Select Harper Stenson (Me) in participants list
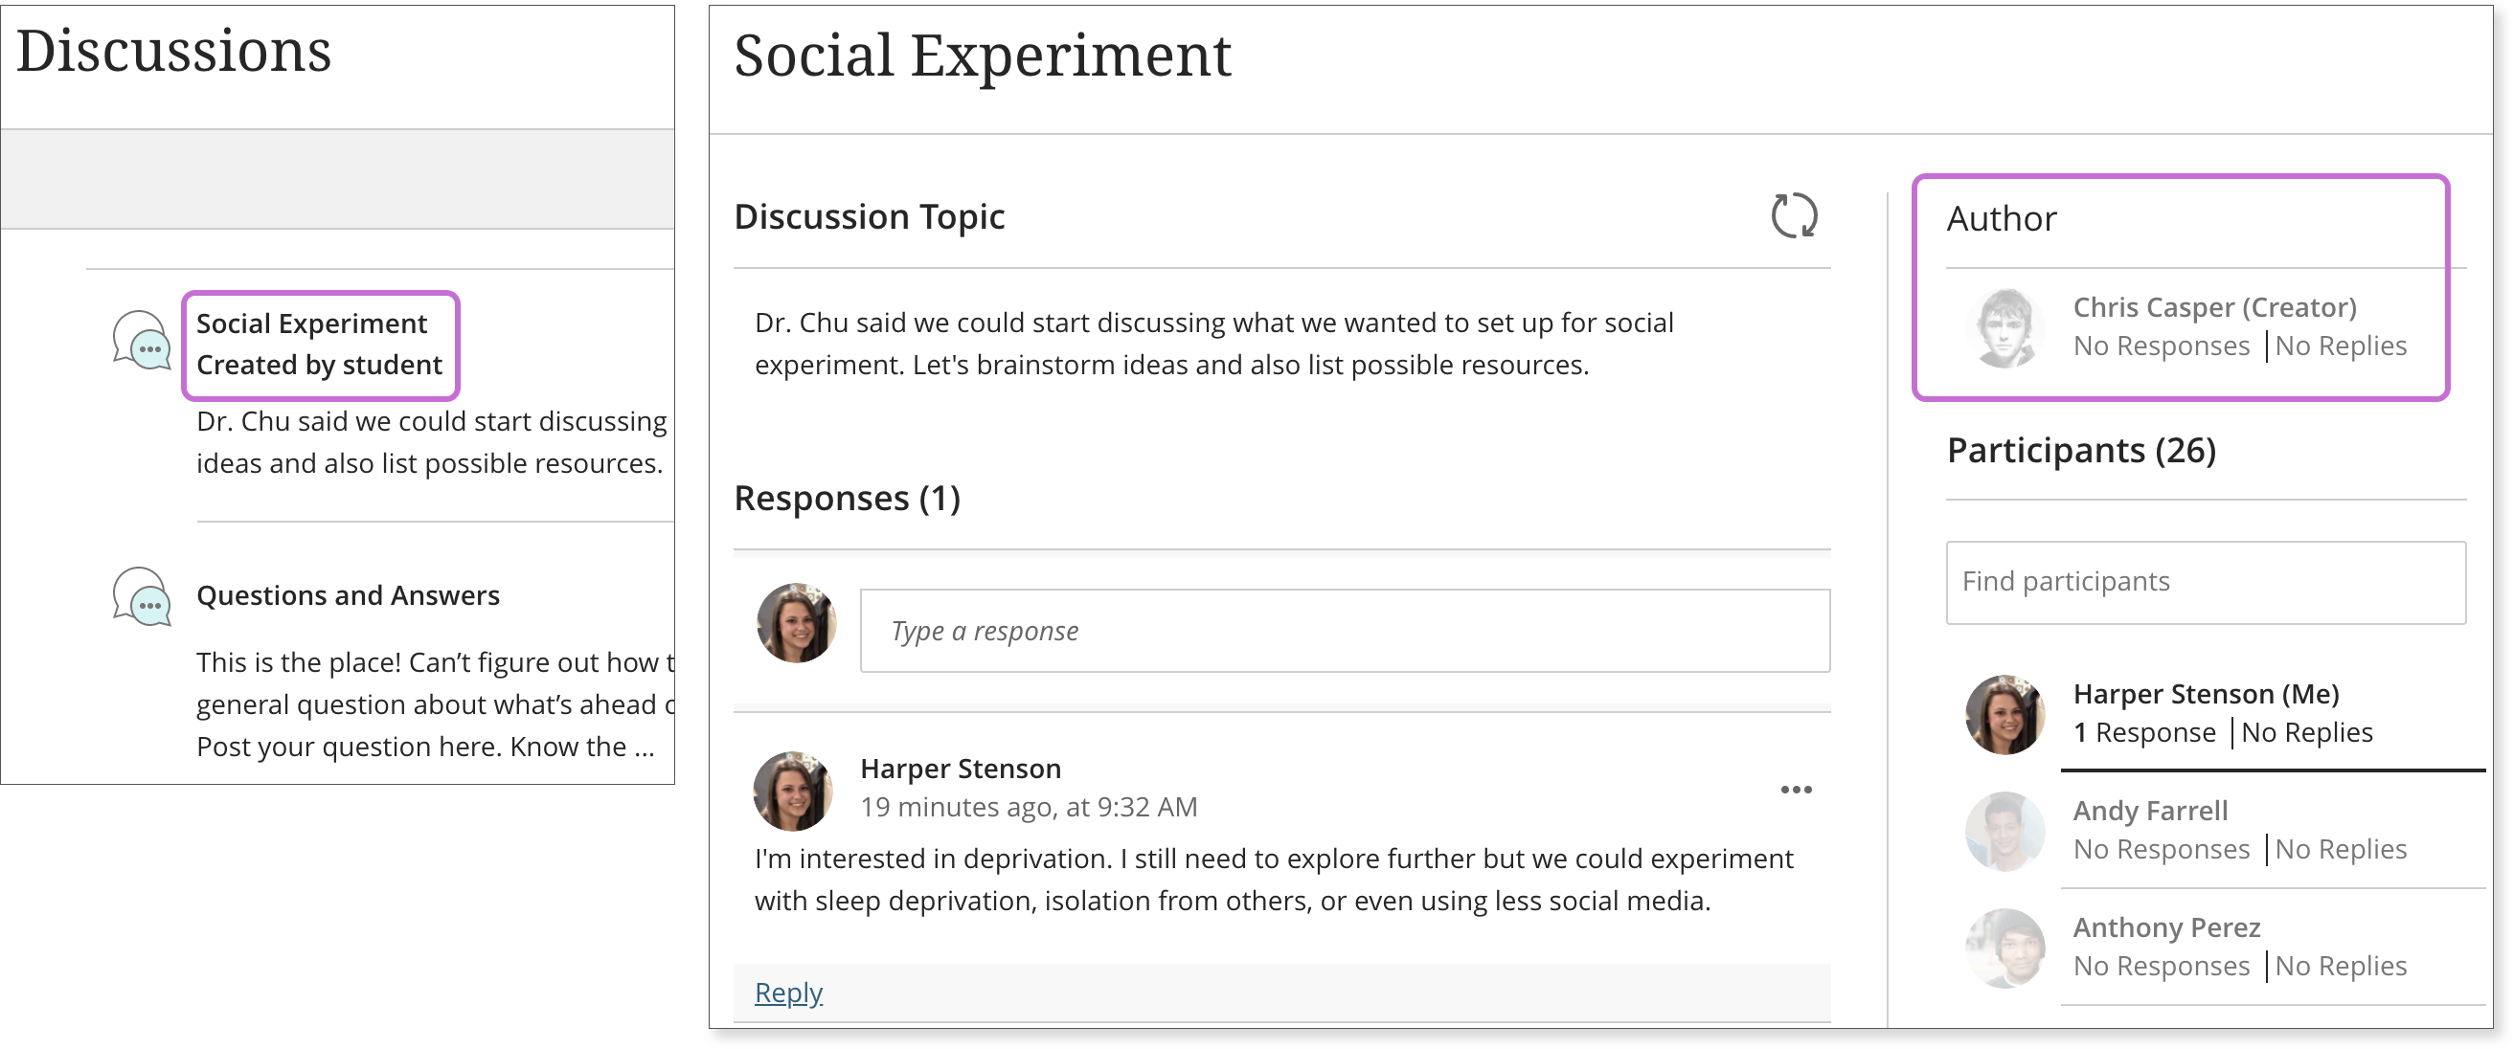Viewport: 2514px width, 1049px height. pyautogui.click(x=2208, y=694)
